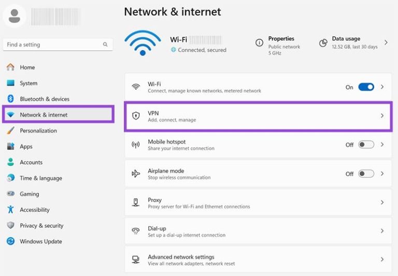Click the VPN shield icon

(136, 116)
